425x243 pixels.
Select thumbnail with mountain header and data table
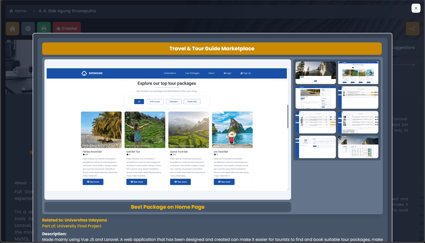(358, 147)
